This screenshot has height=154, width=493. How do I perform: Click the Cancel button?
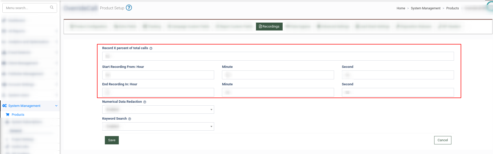(442, 140)
